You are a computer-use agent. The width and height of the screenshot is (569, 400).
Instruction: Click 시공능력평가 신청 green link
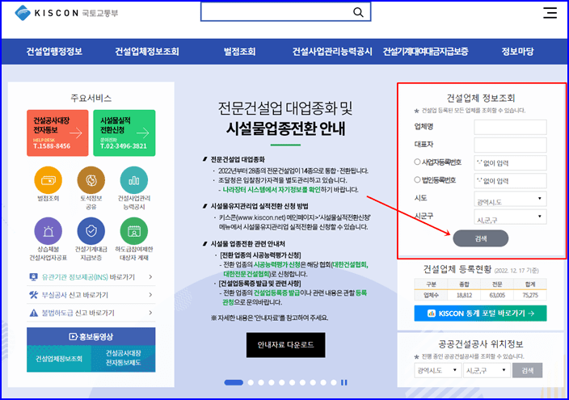point(277,264)
